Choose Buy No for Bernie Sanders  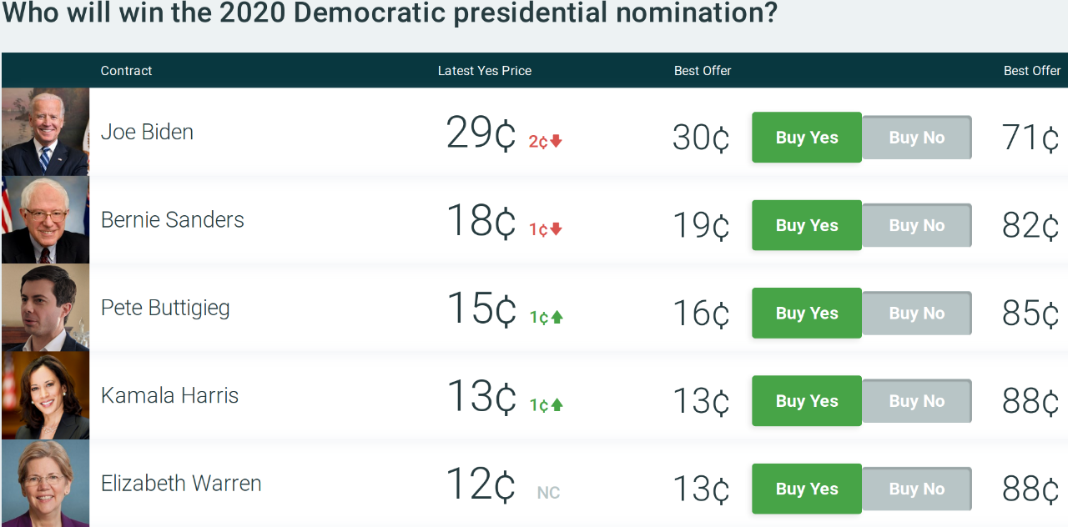point(916,225)
